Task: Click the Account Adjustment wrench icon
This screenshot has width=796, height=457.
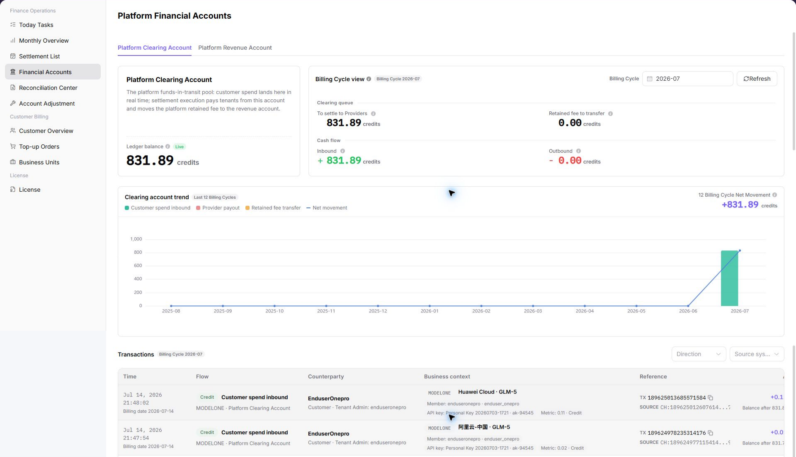Action: point(13,103)
